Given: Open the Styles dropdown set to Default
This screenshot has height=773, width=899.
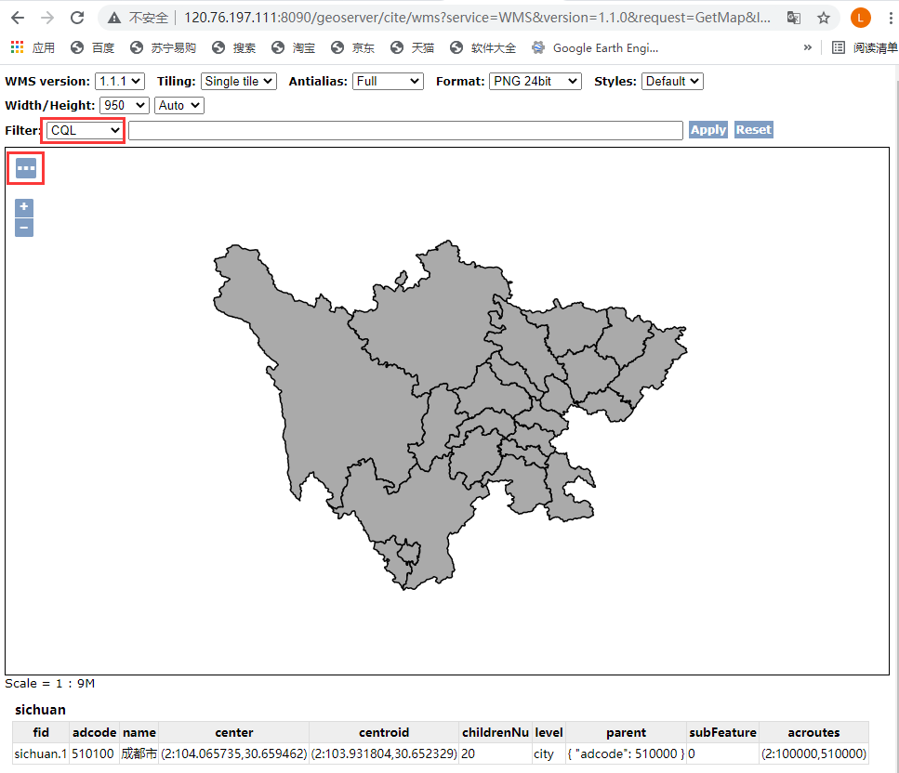Looking at the screenshot, I should (671, 81).
